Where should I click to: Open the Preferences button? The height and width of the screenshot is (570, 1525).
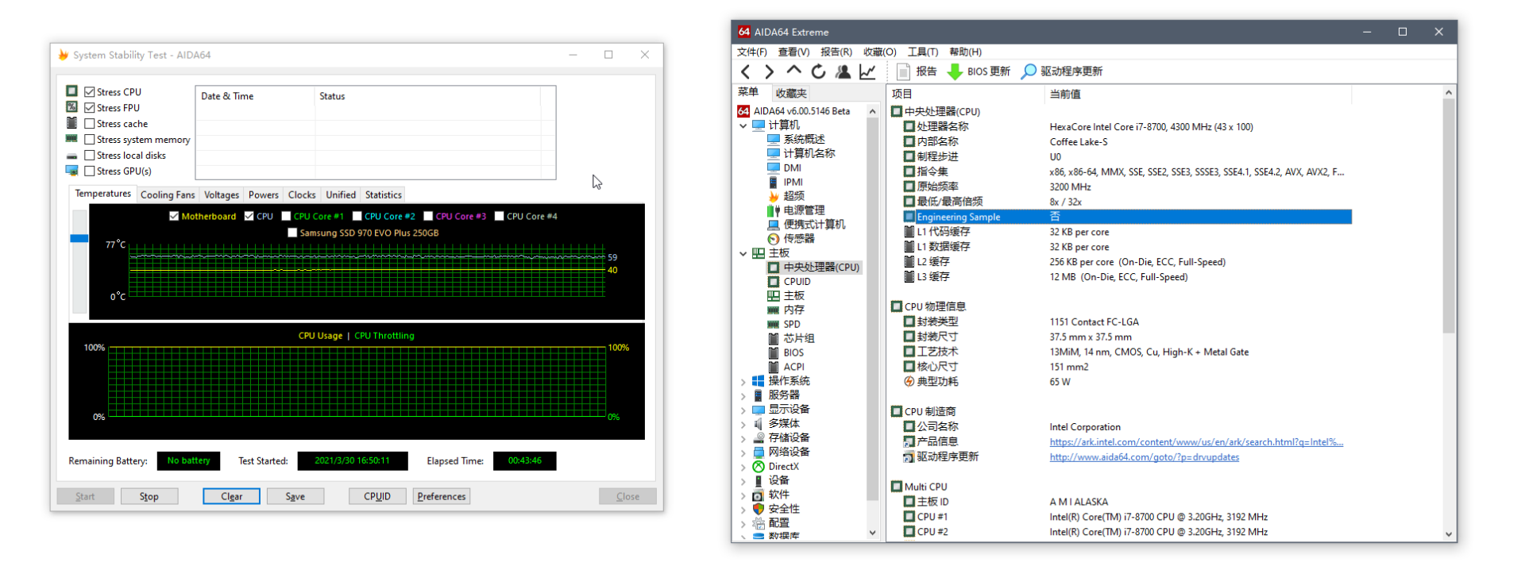pyautogui.click(x=442, y=496)
